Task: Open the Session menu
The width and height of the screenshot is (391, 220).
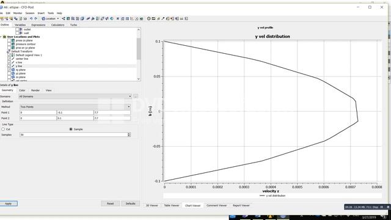Action: (30, 13)
